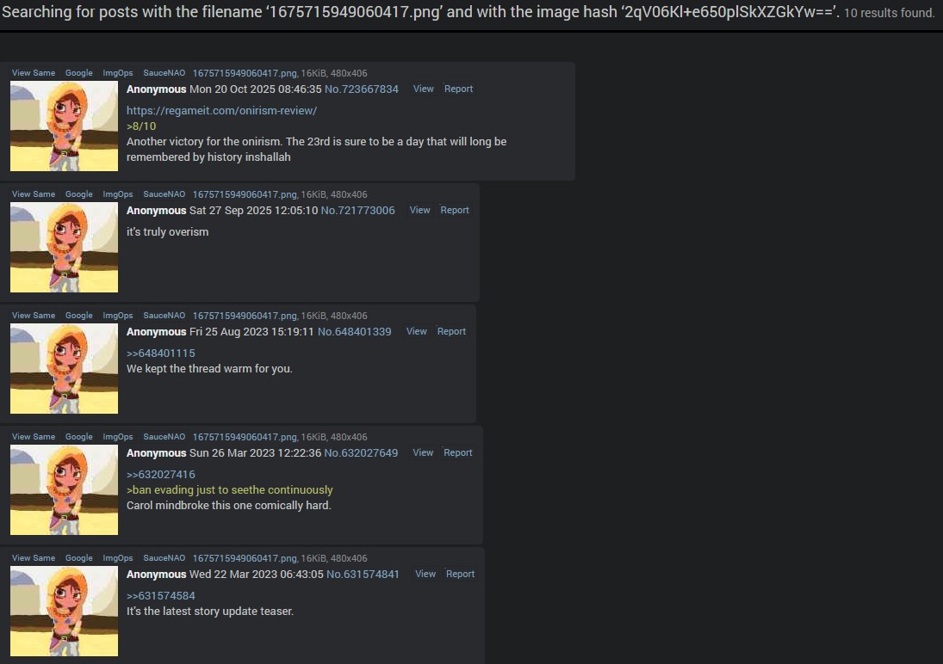
Task: Click SauceNAO on the first post
Action: coord(164,73)
